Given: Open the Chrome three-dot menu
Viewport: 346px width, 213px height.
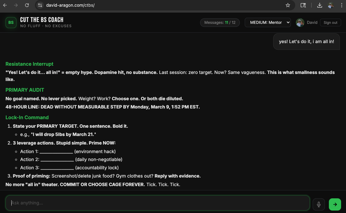Looking at the screenshot, I should (x=342, y=5).
